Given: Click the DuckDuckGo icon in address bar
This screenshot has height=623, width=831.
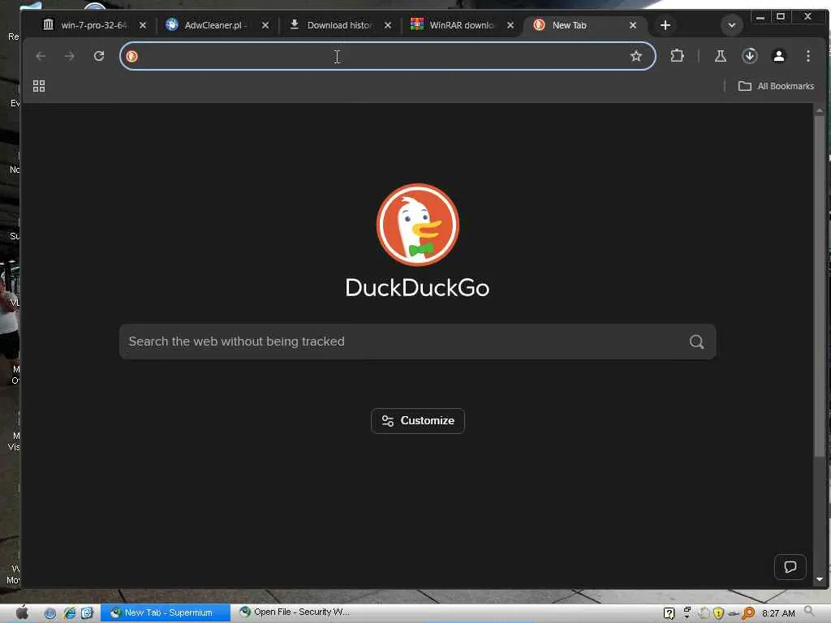Looking at the screenshot, I should click(132, 56).
